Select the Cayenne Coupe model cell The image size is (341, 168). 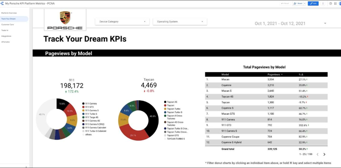click(x=230, y=137)
